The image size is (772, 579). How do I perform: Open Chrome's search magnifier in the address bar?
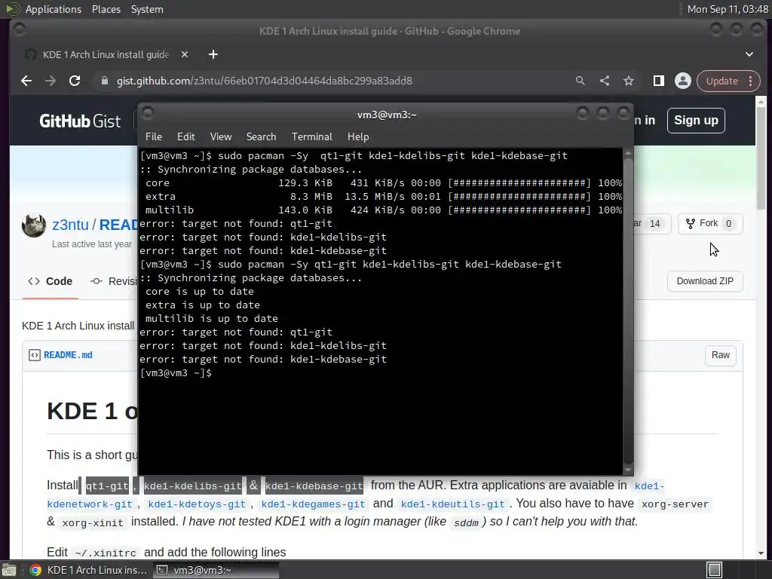pos(581,81)
